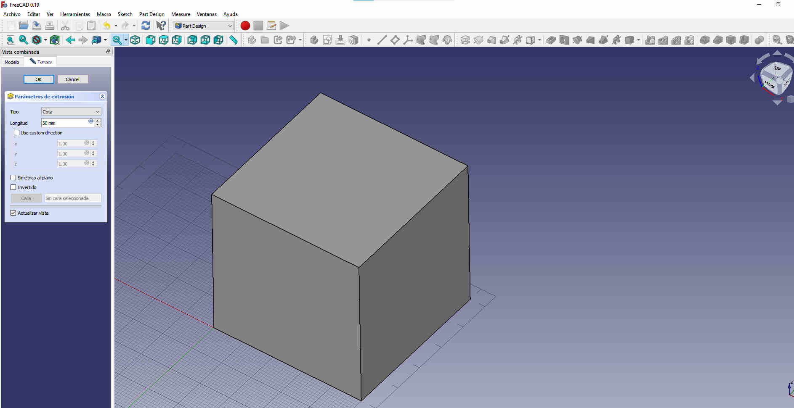The width and height of the screenshot is (794, 408).
Task: Click the Measure distance ruler icon
Action: [x=234, y=40]
